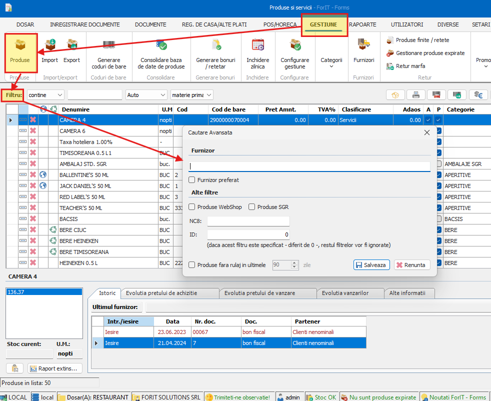Click Trimiteti-ne observatie! in status bar

click(238, 397)
